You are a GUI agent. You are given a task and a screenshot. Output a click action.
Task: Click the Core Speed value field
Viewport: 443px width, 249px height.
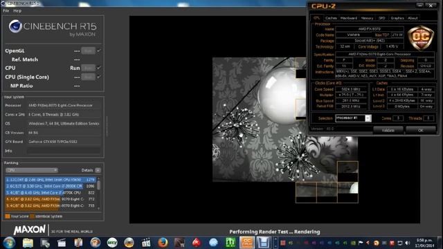pyautogui.click(x=351, y=89)
